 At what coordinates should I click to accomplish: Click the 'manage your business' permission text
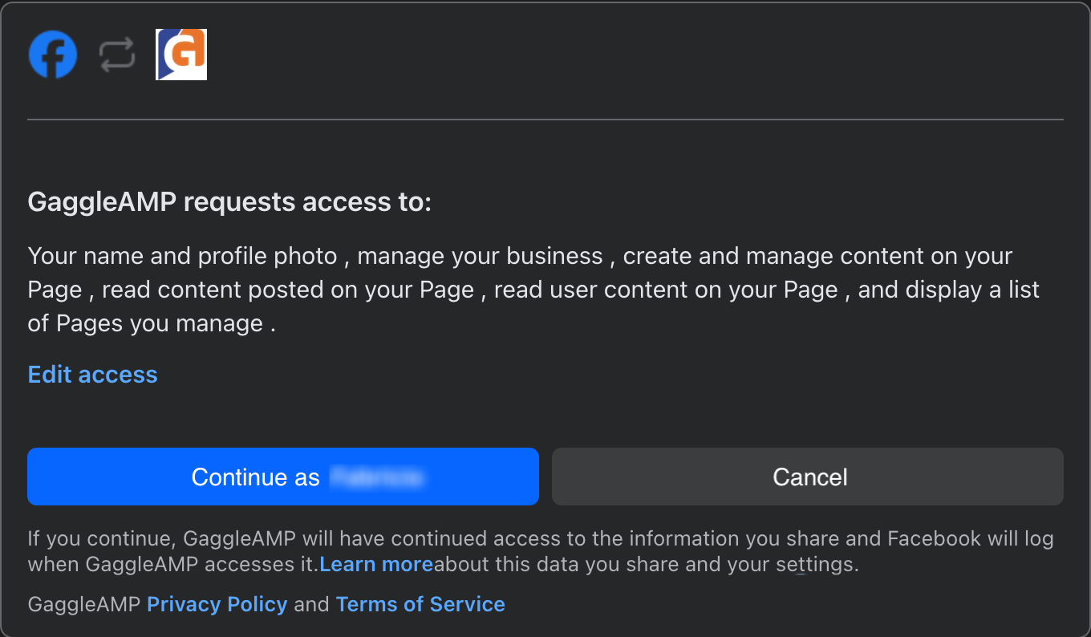pyautogui.click(x=480, y=257)
